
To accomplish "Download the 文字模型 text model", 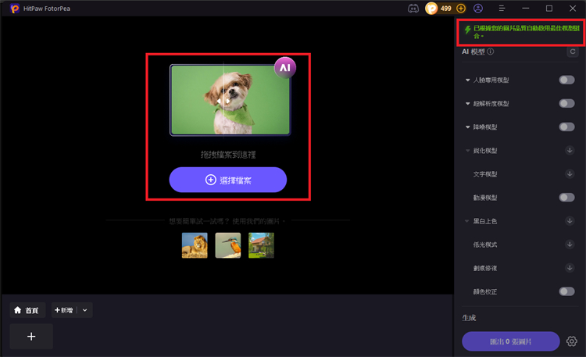I will [570, 174].
